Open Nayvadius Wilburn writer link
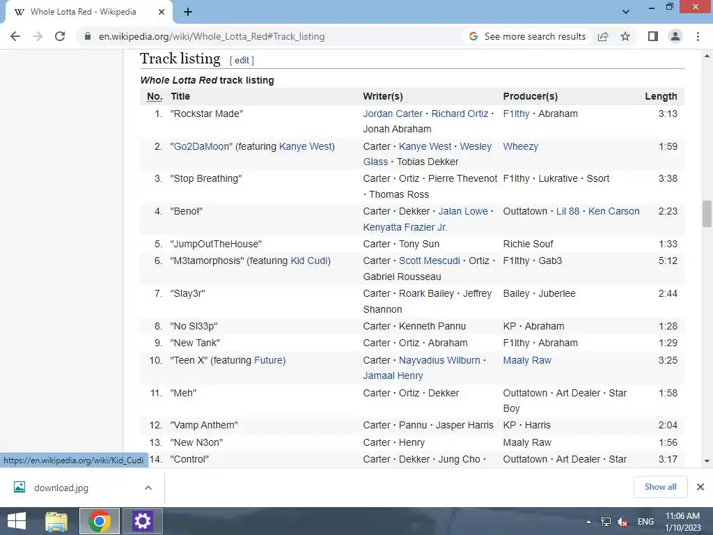 click(x=439, y=360)
